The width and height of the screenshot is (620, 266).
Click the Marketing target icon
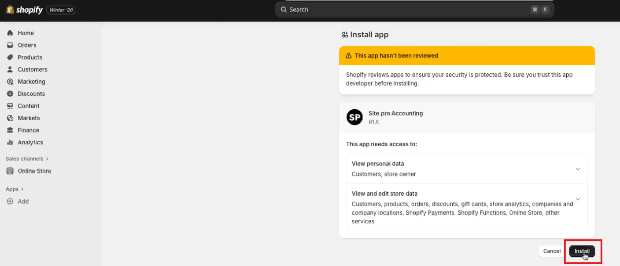coord(10,82)
